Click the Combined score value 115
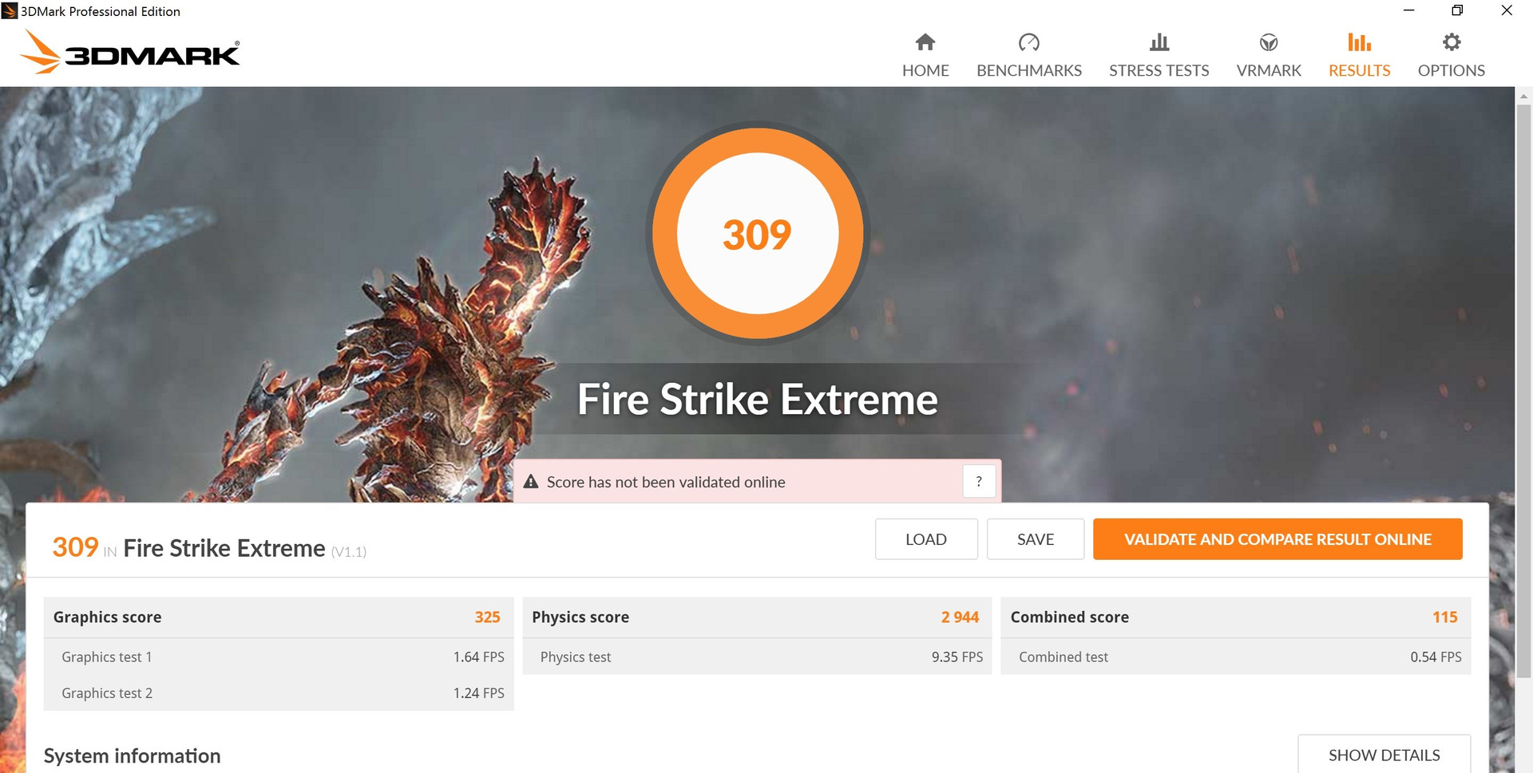This screenshot has height=773, width=1533. [1445, 617]
